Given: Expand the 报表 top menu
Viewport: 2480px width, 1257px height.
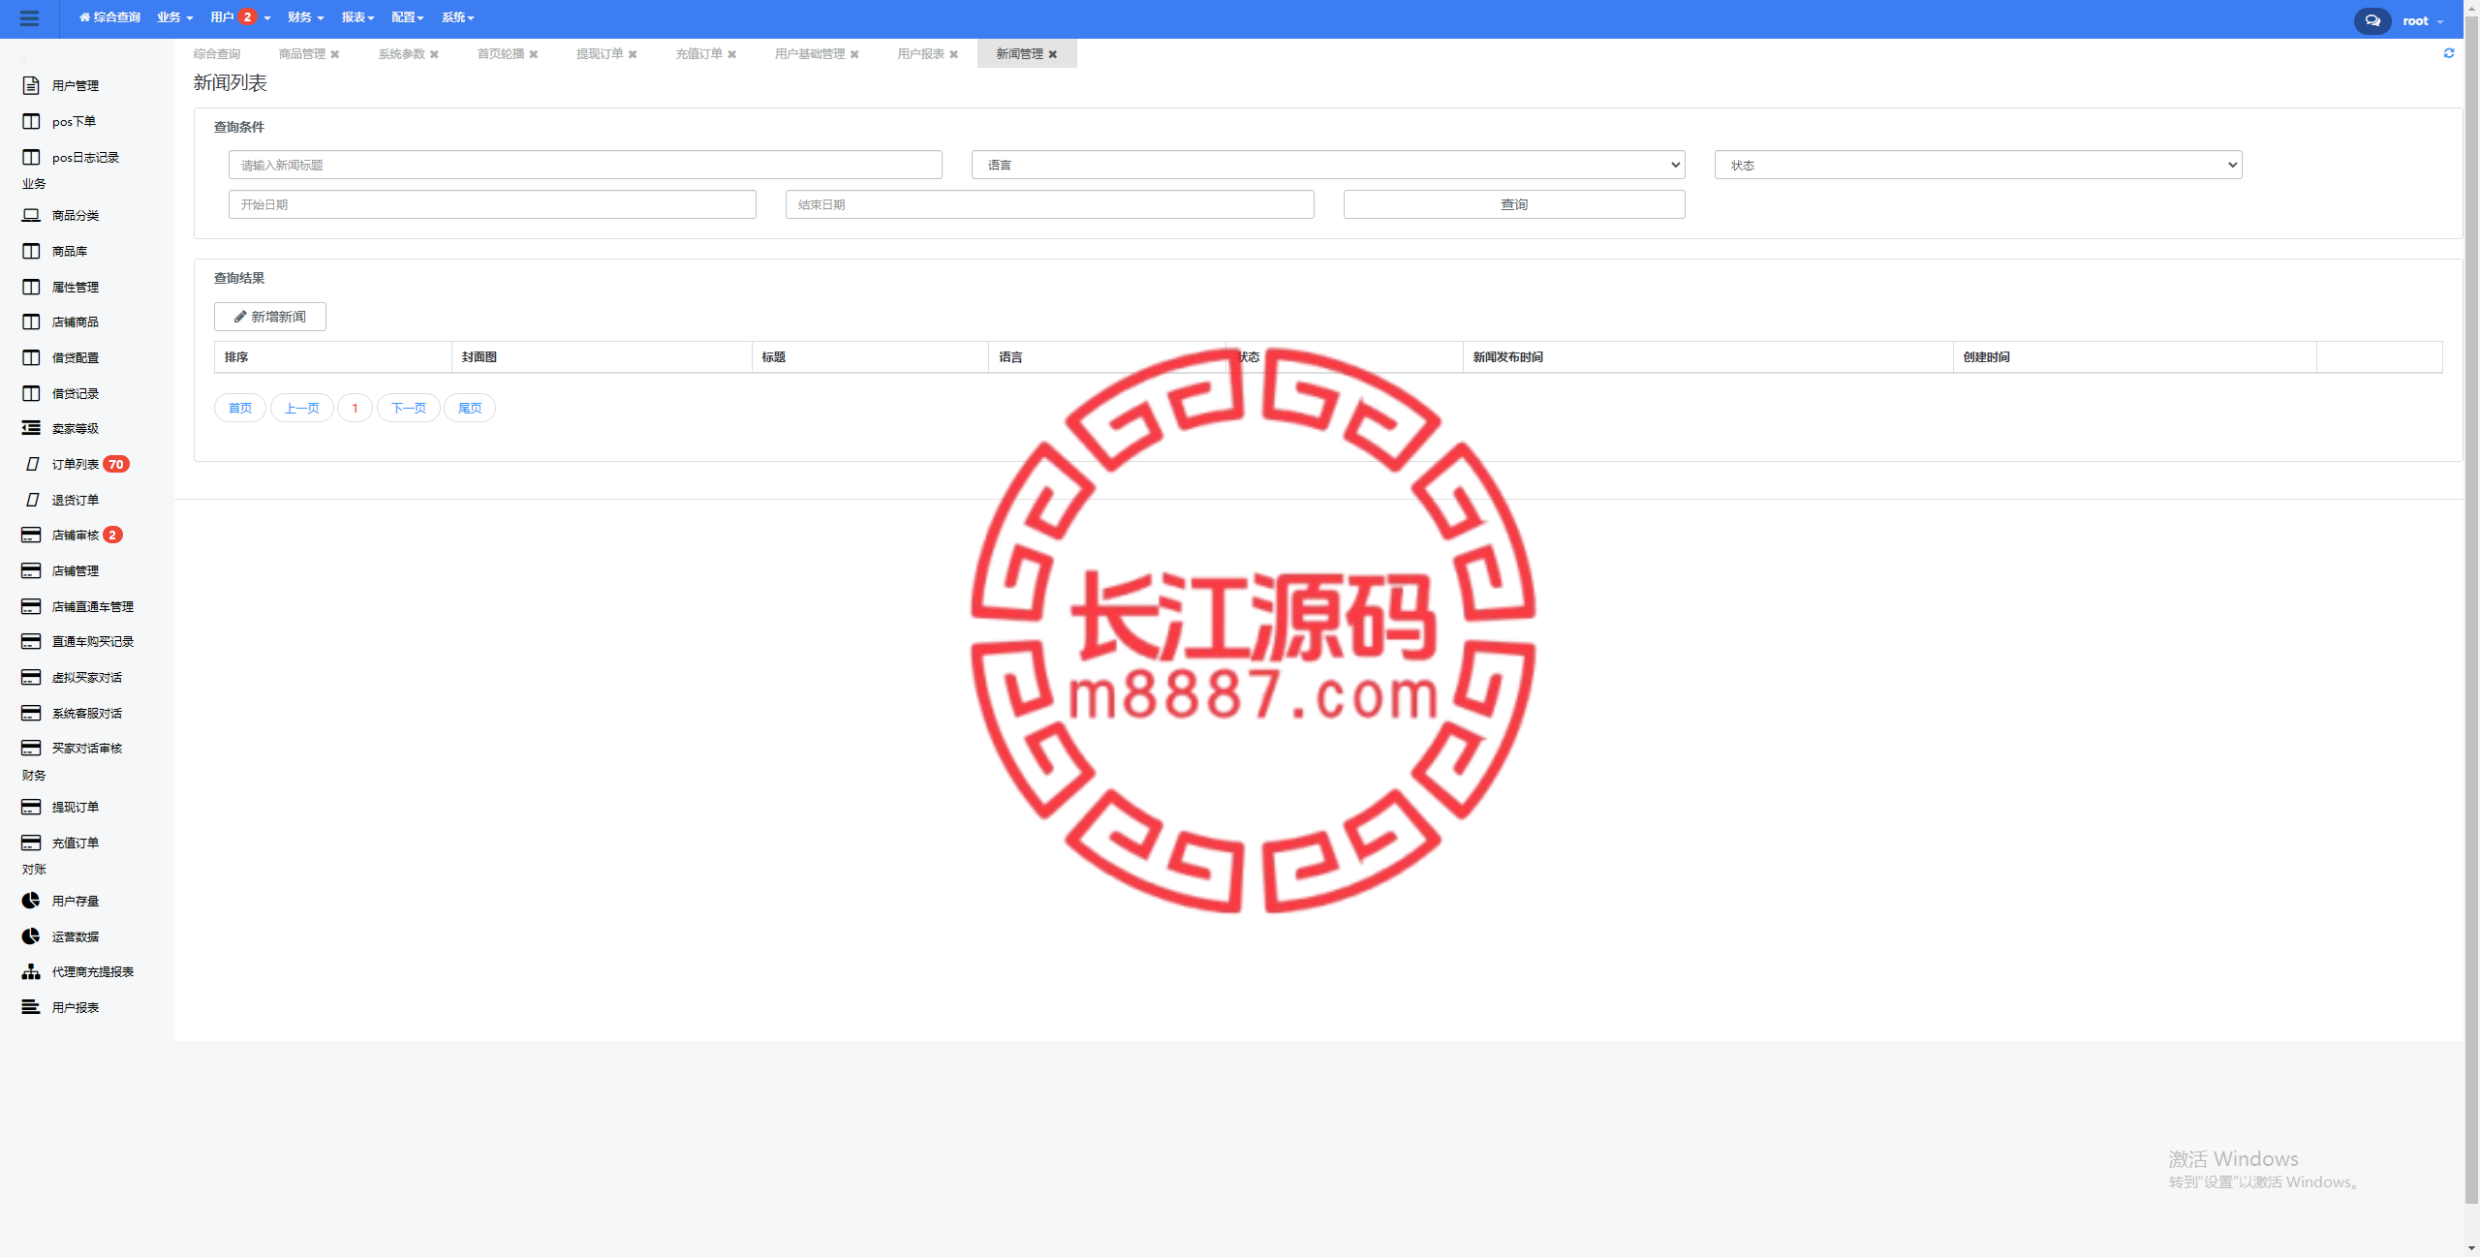Looking at the screenshot, I should pos(357,17).
